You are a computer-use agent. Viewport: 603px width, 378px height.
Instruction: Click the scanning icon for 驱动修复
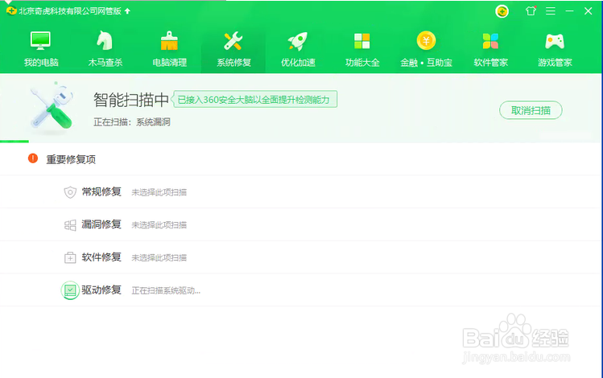click(x=70, y=290)
